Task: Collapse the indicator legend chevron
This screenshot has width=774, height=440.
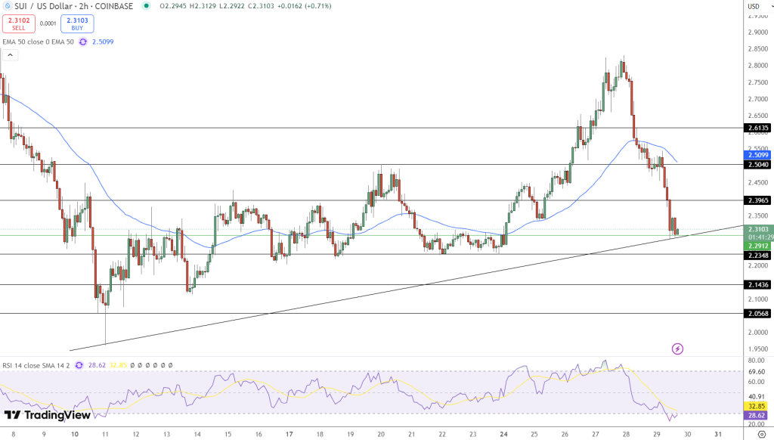Action: (x=11, y=55)
